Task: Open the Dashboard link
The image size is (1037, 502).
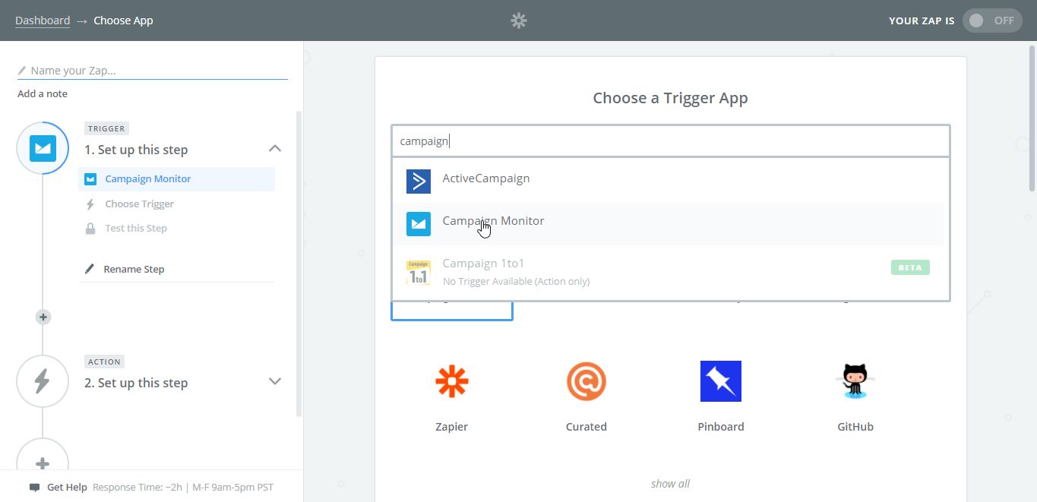Action: [43, 21]
